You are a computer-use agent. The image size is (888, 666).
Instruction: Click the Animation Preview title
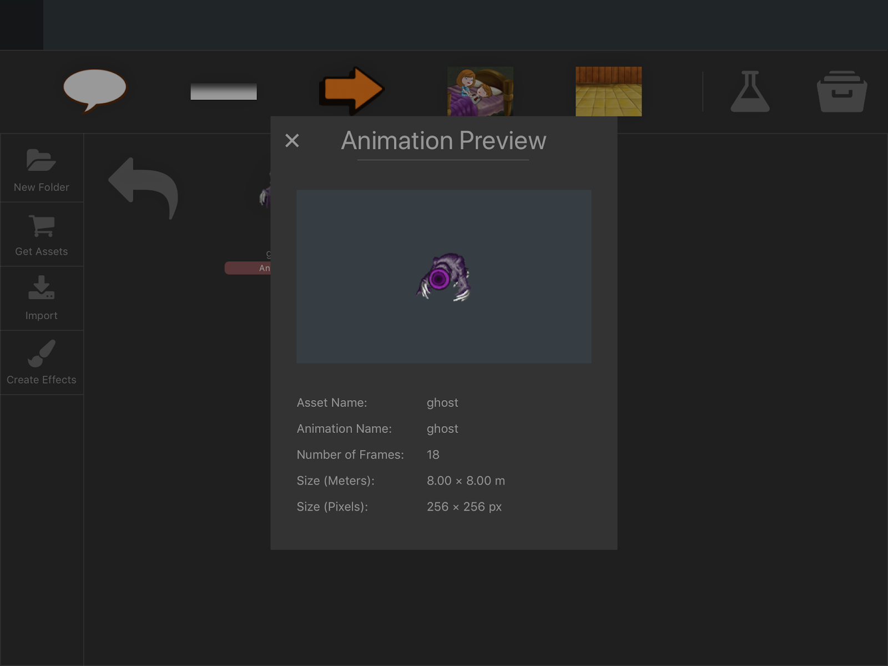tap(443, 141)
